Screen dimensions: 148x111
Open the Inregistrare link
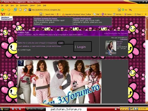(x=52, y=43)
